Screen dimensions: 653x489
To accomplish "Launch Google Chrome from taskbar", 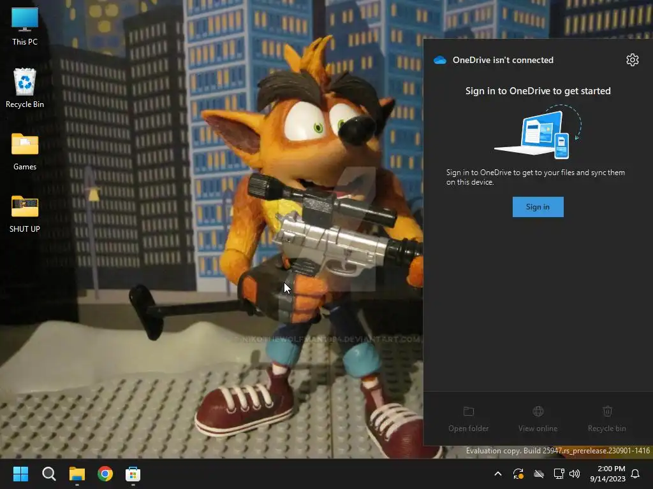I will pos(105,474).
